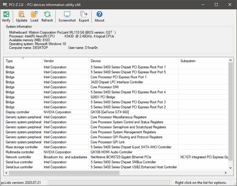Select the 82801 PCI Bridge row
237x186 pixels.
(116, 97)
